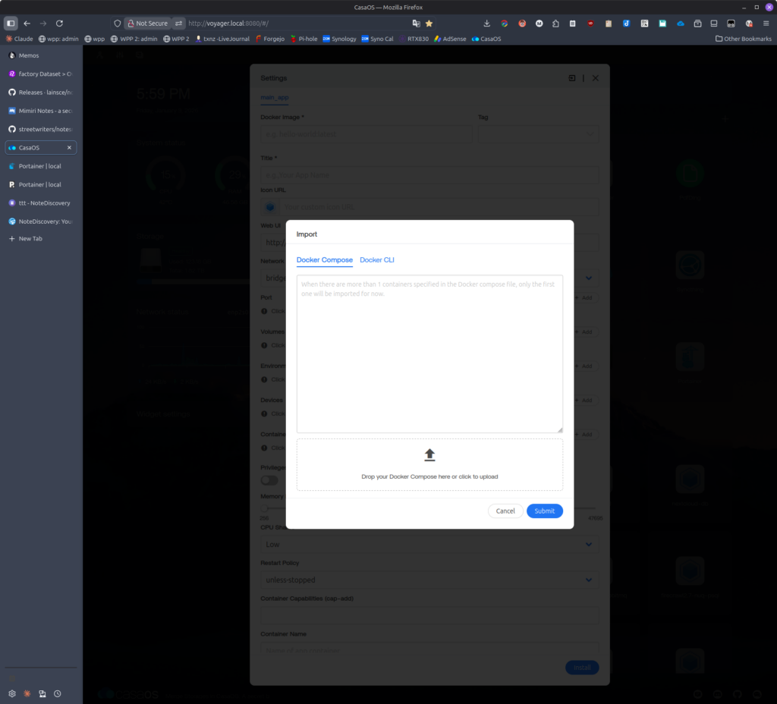Select the Docker Compose tab
Screen dimensions: 777x704
click(x=324, y=260)
